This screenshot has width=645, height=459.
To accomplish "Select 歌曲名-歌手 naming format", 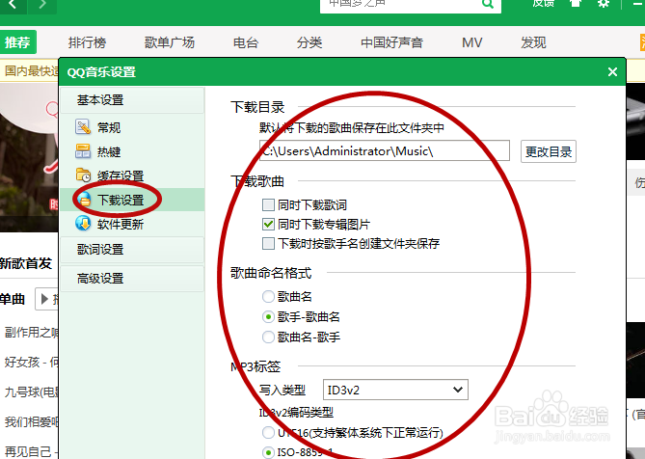I will 268,337.
